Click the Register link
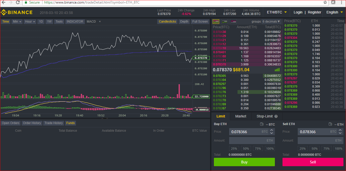This screenshot has height=171, width=346. pos(314,12)
